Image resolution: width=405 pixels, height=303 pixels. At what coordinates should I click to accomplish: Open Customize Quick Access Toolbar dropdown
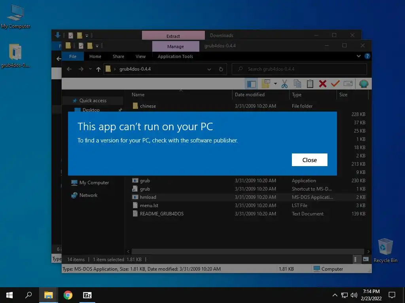click(97, 46)
